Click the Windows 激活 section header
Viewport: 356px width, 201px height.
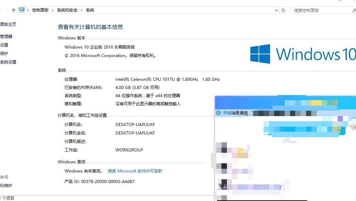click(72, 162)
